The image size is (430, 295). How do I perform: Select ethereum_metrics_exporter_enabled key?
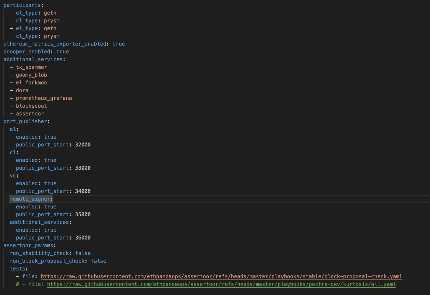tap(55, 44)
